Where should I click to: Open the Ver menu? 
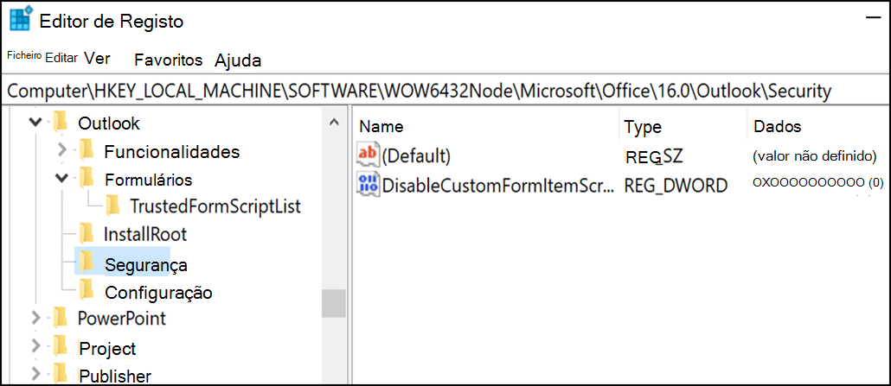pos(97,59)
